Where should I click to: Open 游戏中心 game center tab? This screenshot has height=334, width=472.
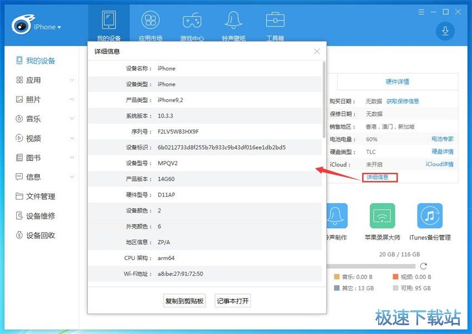(x=192, y=26)
